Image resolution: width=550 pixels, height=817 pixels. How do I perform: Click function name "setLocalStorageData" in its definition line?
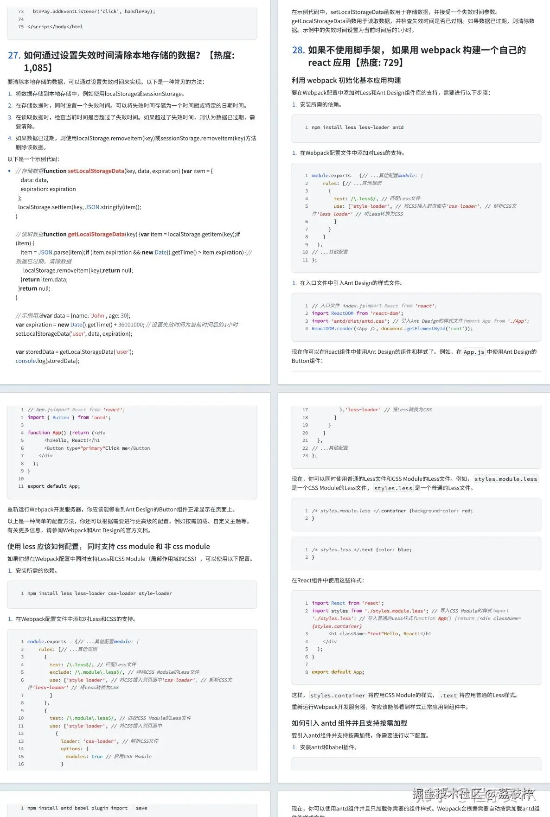point(96,171)
